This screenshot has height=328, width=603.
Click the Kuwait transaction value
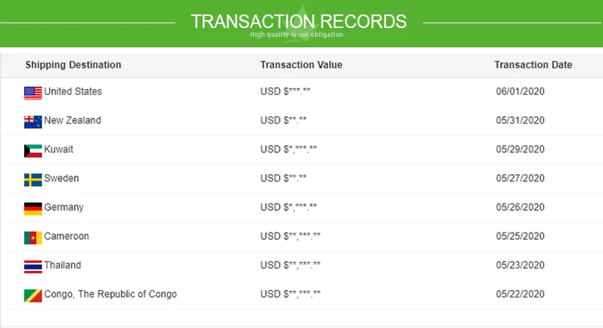tap(289, 149)
